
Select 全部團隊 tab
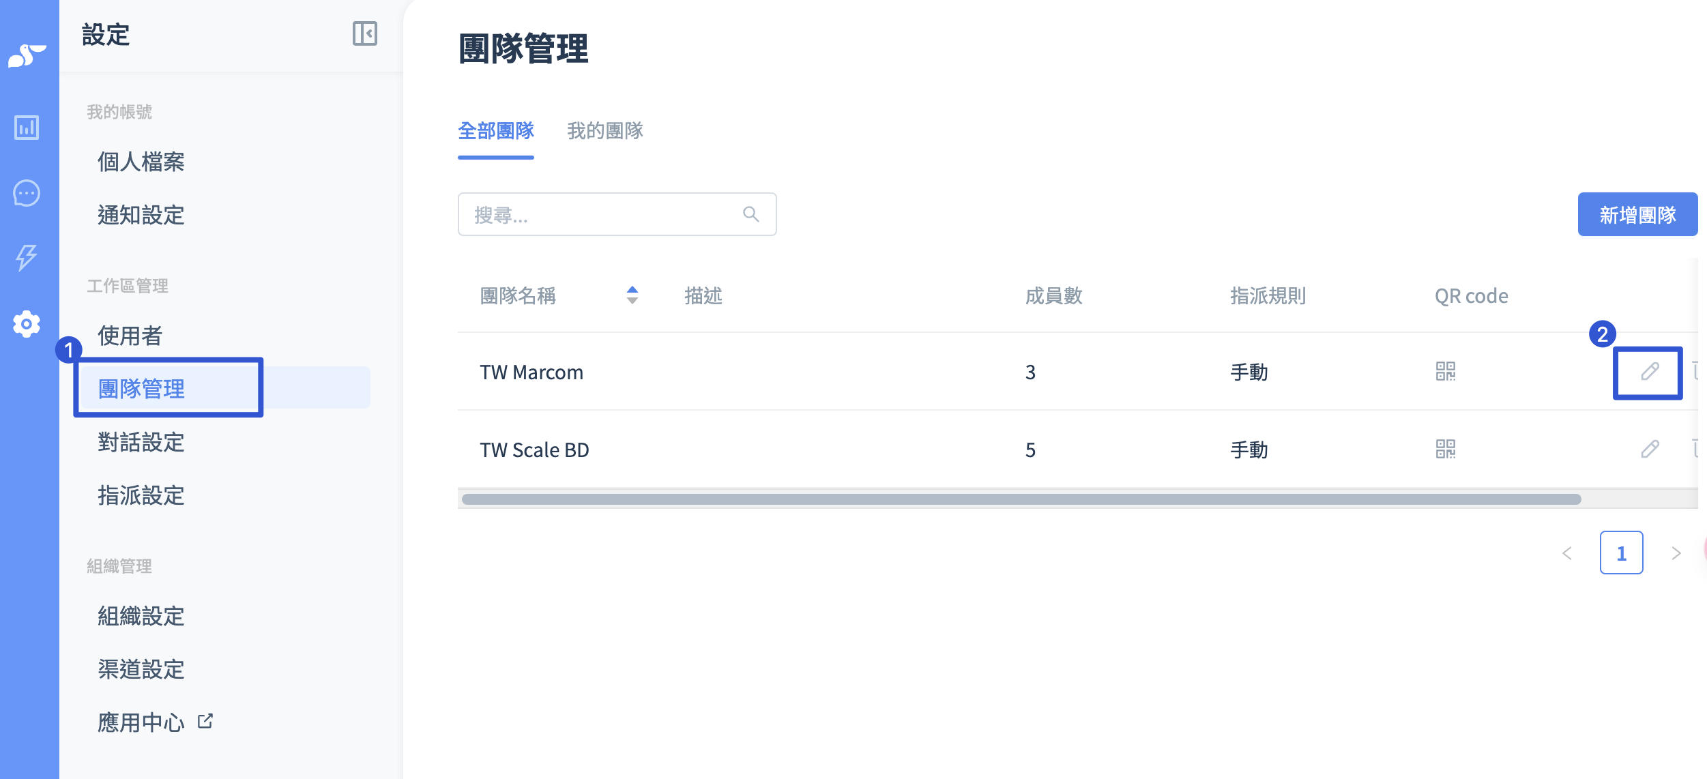496,131
